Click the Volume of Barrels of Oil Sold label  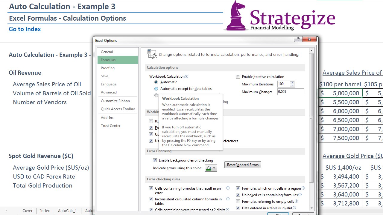click(x=52, y=93)
